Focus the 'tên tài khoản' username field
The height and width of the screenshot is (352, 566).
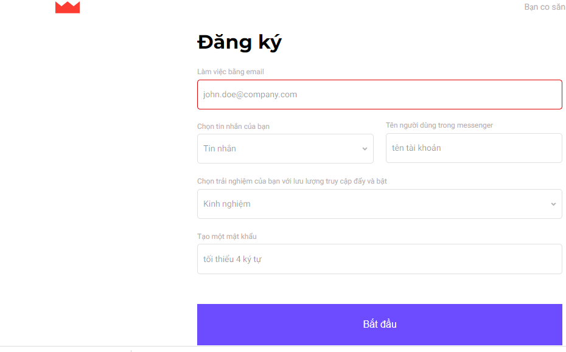(473, 148)
